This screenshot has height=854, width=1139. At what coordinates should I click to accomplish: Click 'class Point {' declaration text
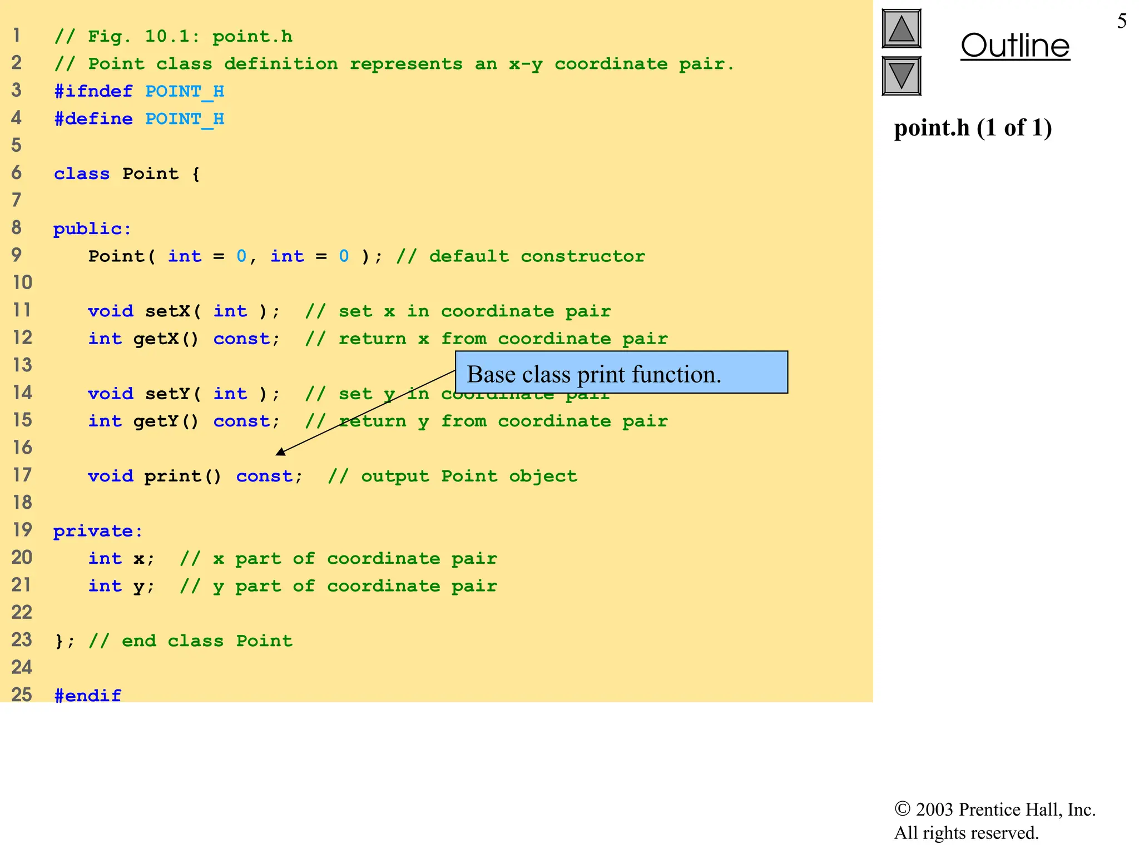coord(126,173)
